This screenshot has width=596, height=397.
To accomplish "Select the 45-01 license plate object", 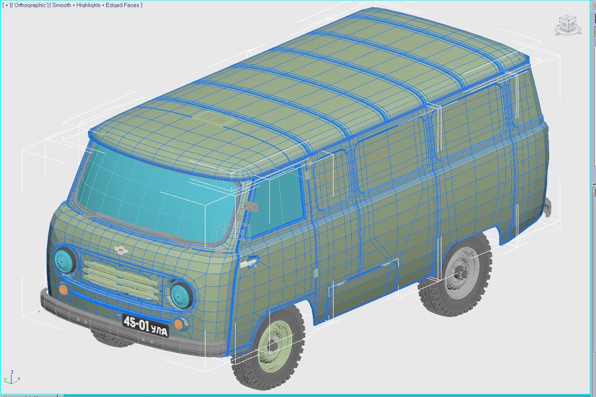I will [146, 326].
